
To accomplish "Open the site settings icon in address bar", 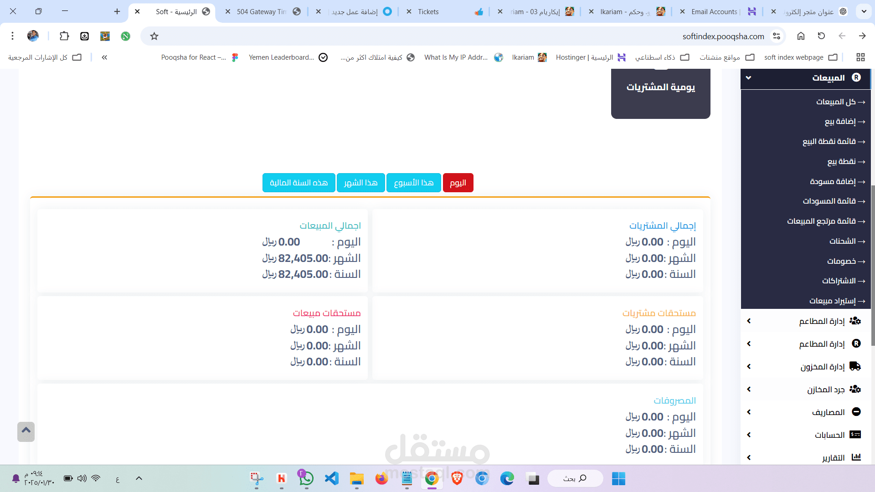I will (777, 36).
